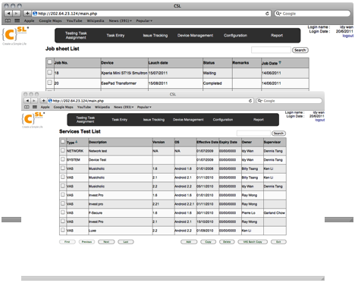355x283 pixels.
Task: Click the Add button below the list
Action: pos(189,242)
